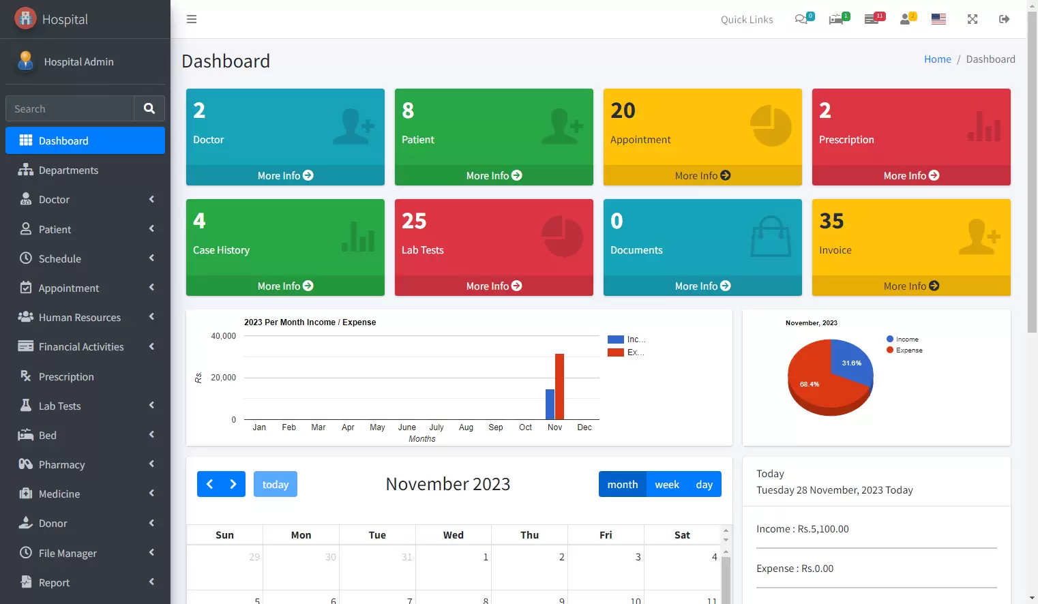1038x604 pixels.
Task: Click the Doctor card user-plus icon
Action: coord(353,126)
